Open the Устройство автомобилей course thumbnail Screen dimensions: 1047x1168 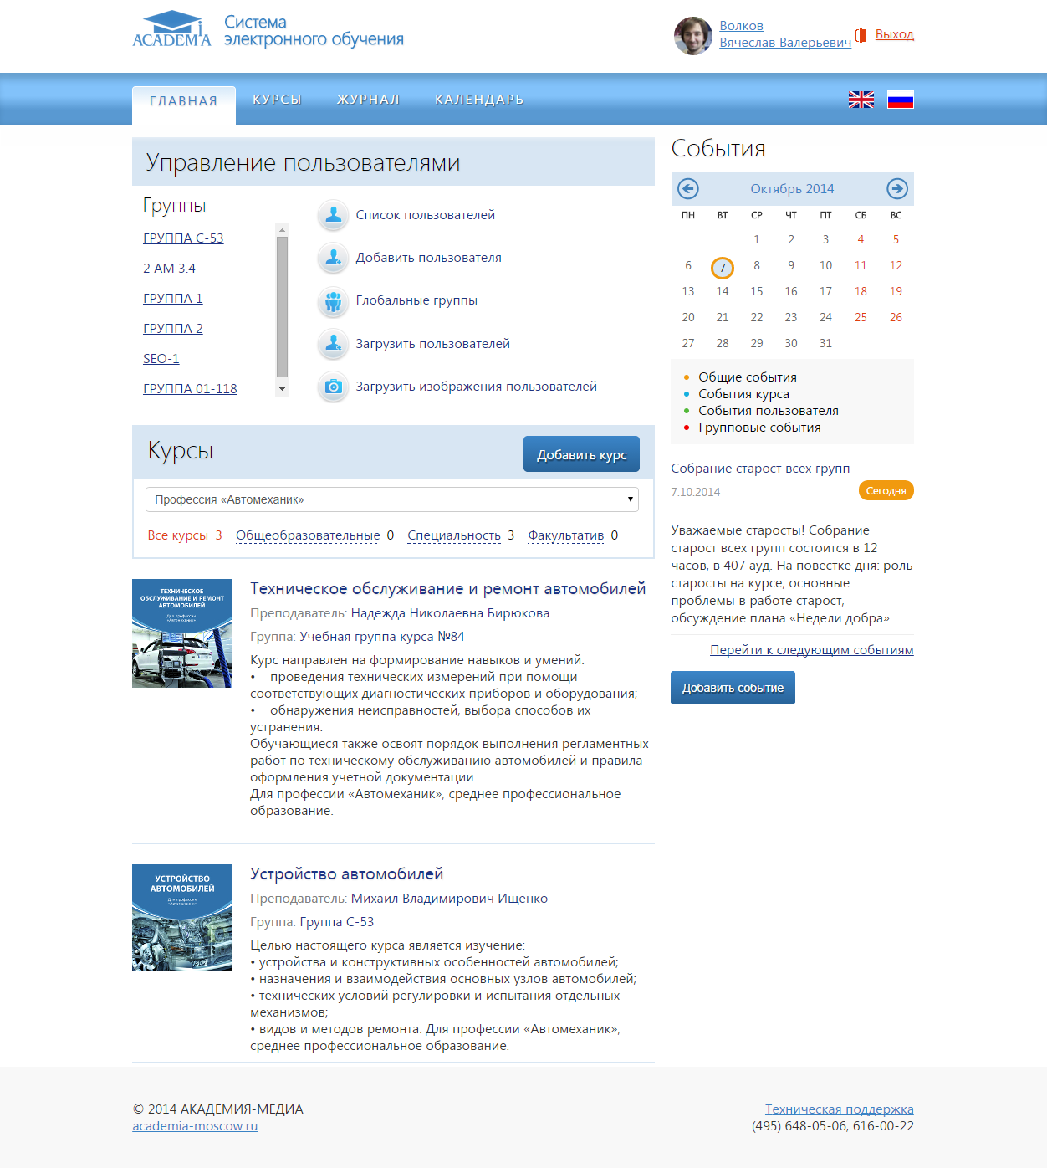[x=182, y=918]
